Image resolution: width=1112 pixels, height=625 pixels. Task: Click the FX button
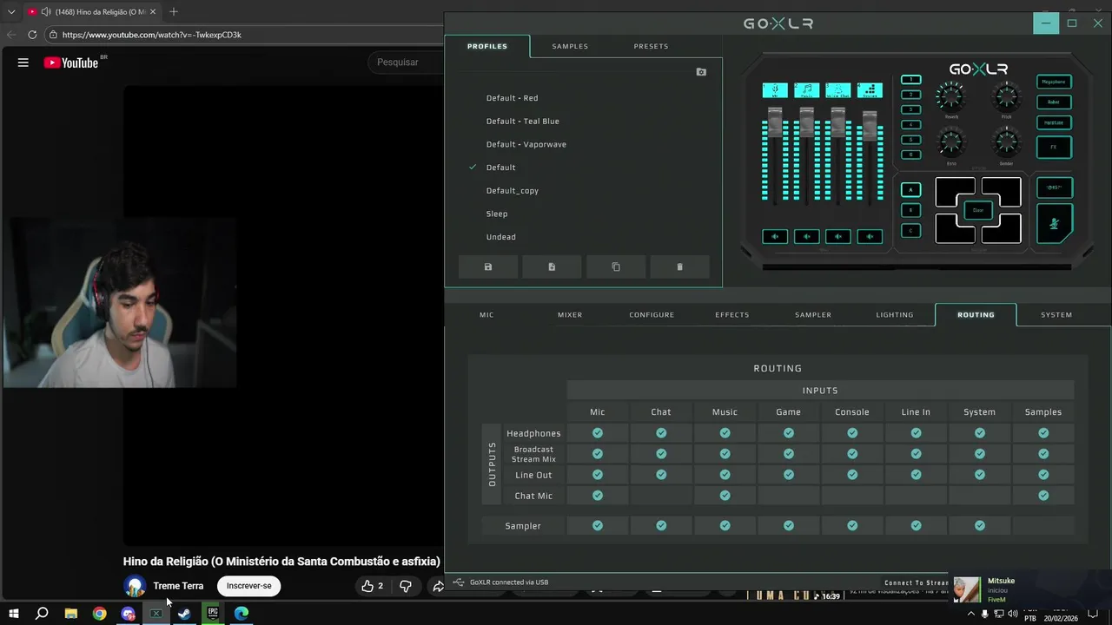pyautogui.click(x=1054, y=147)
